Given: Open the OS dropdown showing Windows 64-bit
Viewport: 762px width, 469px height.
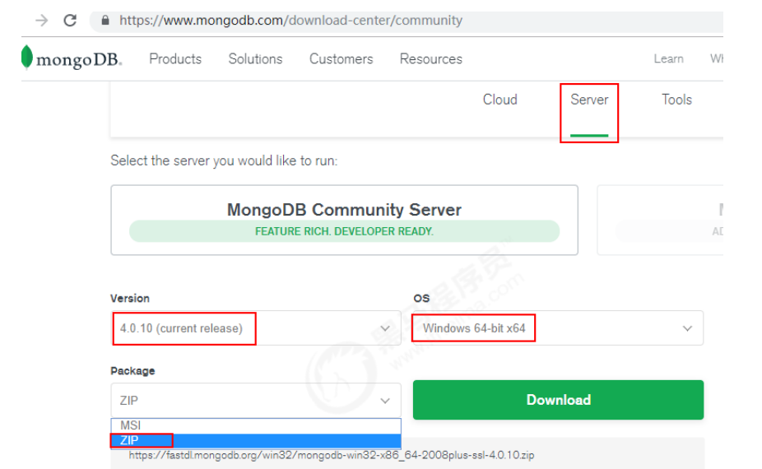Looking at the screenshot, I should pyautogui.click(x=558, y=328).
